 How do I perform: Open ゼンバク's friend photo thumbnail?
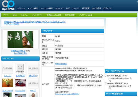coord(7,83)
